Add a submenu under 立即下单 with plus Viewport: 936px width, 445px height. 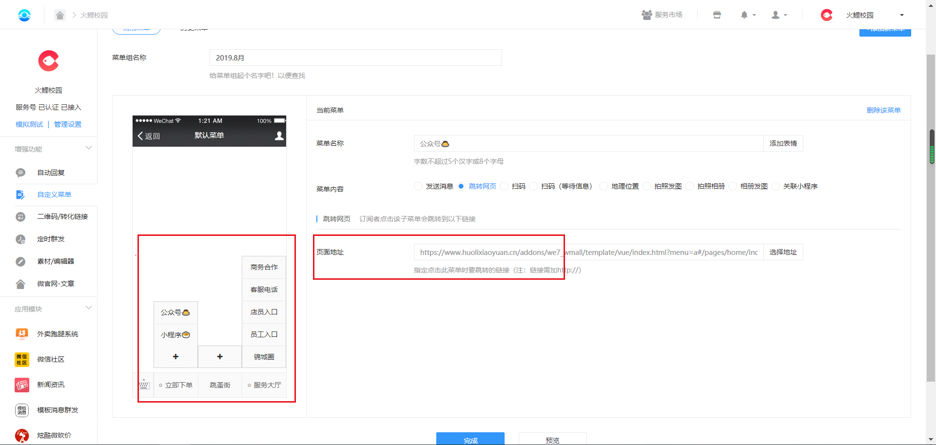click(175, 357)
